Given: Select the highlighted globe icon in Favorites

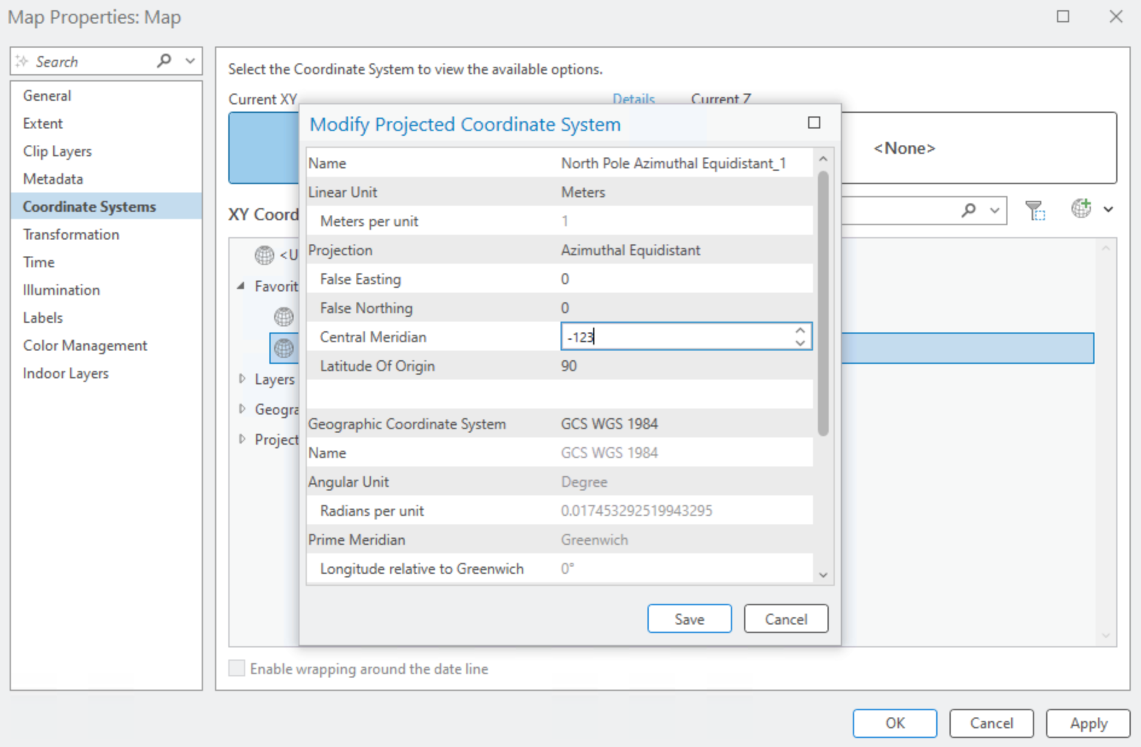Looking at the screenshot, I should pos(284,348).
